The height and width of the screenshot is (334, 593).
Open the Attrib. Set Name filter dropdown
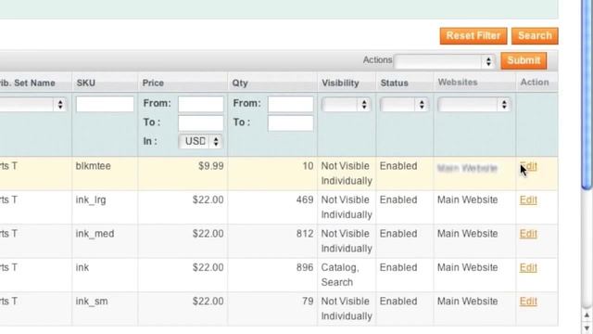(x=33, y=105)
